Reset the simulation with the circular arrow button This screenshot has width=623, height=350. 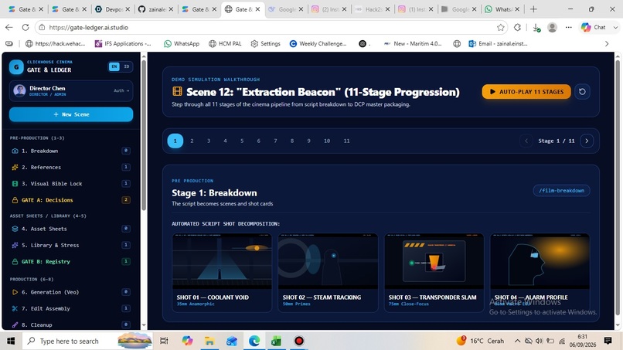(x=582, y=92)
